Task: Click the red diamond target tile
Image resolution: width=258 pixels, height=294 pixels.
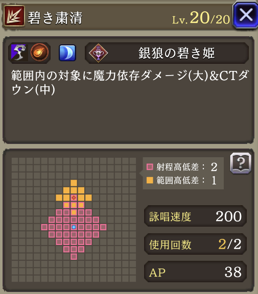Action: click(x=74, y=198)
